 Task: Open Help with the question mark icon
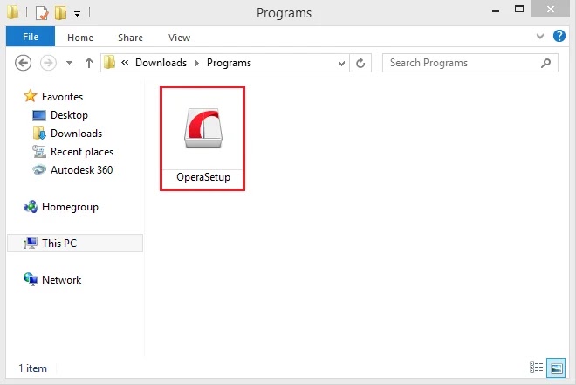(x=559, y=36)
